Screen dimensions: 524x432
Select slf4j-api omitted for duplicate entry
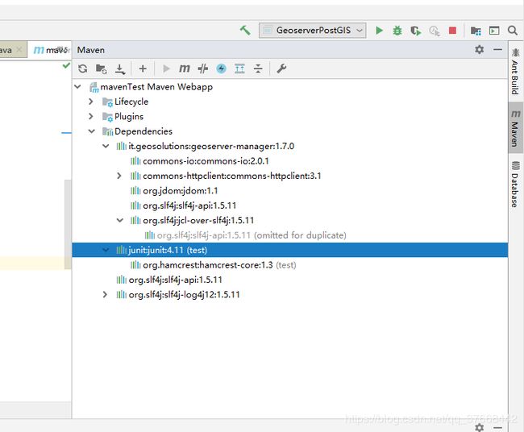coord(252,235)
